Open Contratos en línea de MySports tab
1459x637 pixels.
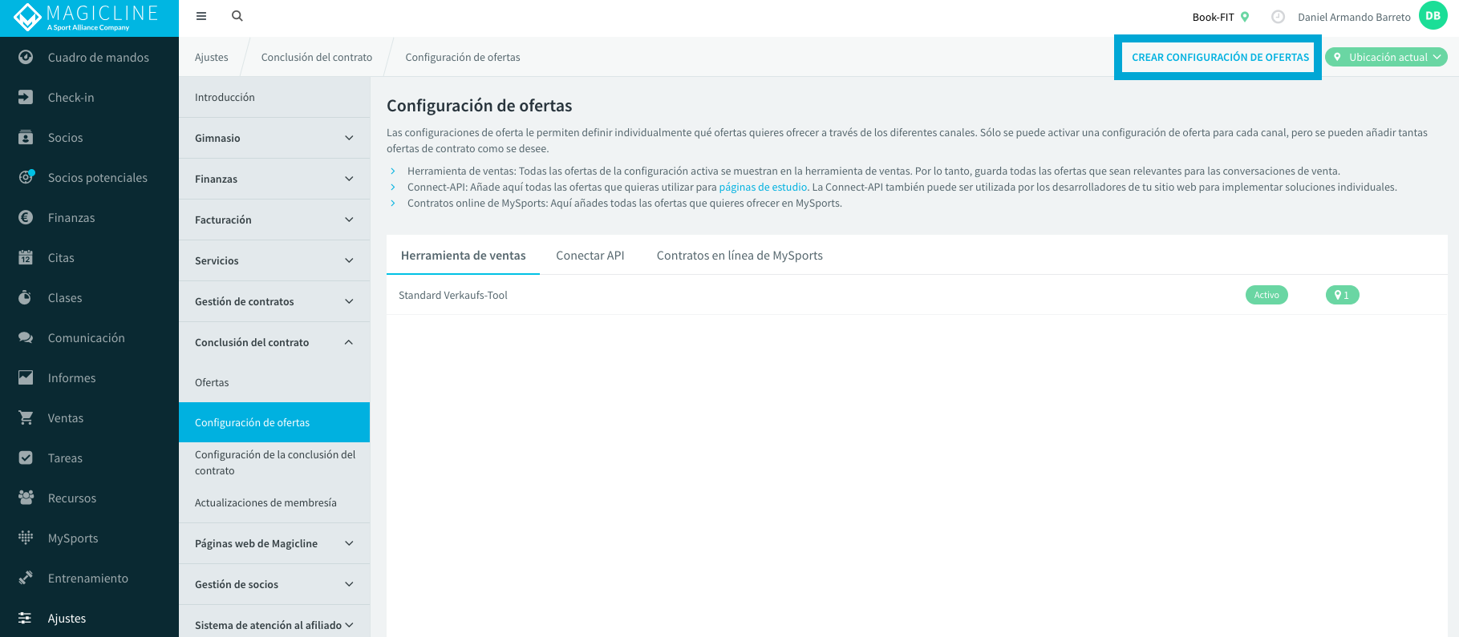[x=740, y=255]
